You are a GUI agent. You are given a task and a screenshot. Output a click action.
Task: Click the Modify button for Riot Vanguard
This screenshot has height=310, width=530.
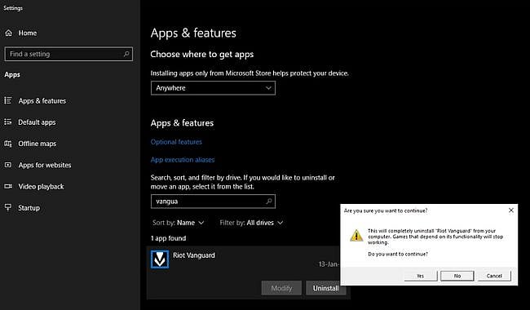281,288
